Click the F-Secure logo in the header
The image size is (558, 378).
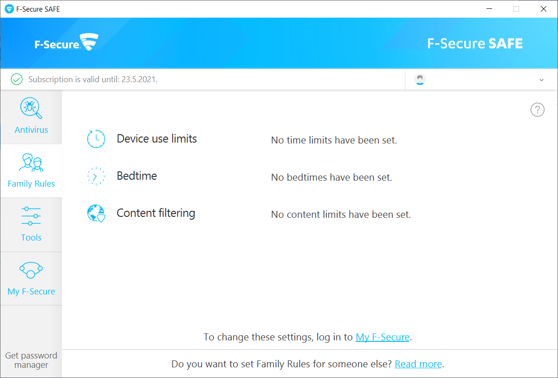(x=66, y=42)
